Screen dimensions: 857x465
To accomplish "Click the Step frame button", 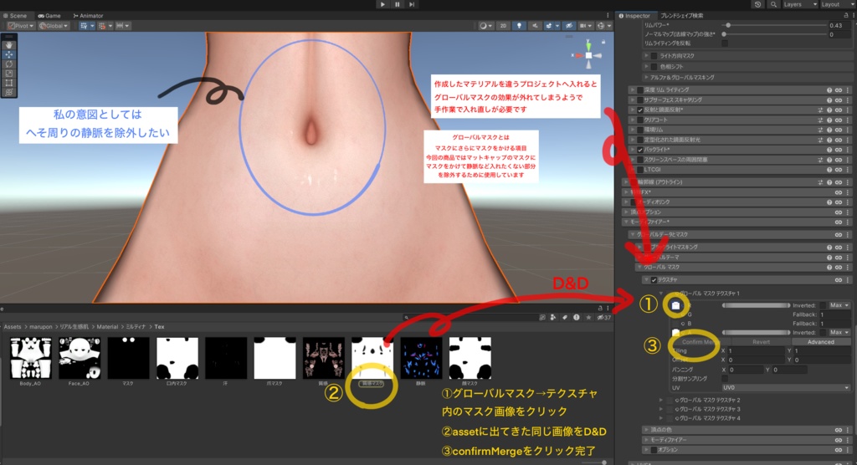I will coord(412,4).
